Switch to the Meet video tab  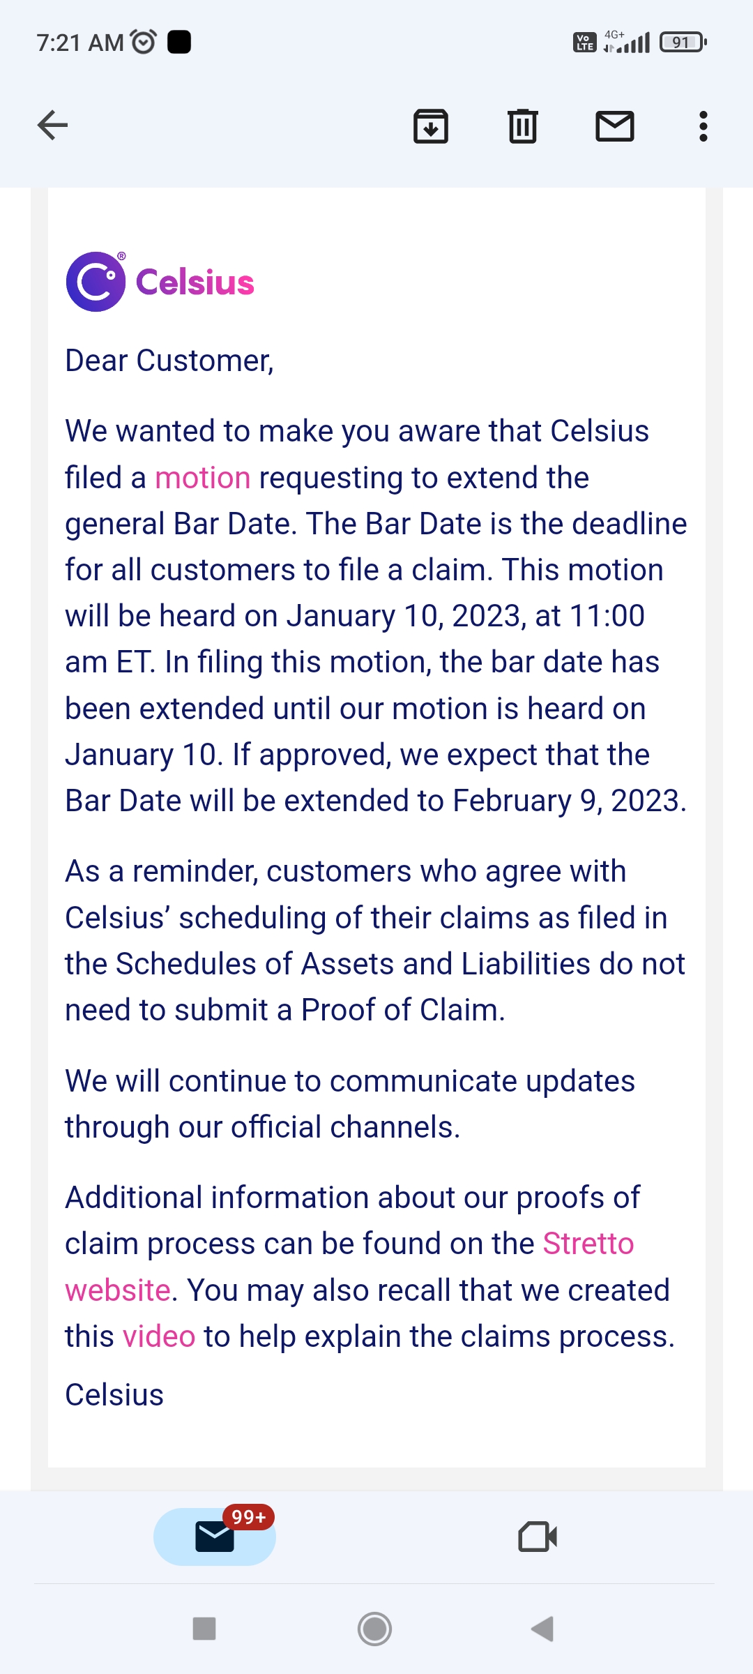(x=538, y=1537)
